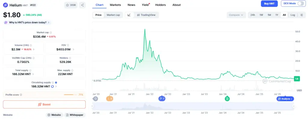Click the 0.7302% Vol/Mkt Cap value
The height and width of the screenshot is (119, 308).
pyautogui.click(x=23, y=62)
